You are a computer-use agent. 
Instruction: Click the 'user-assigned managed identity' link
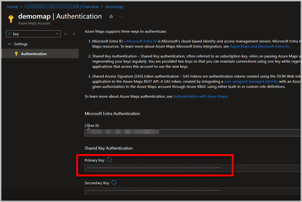pos(251,81)
